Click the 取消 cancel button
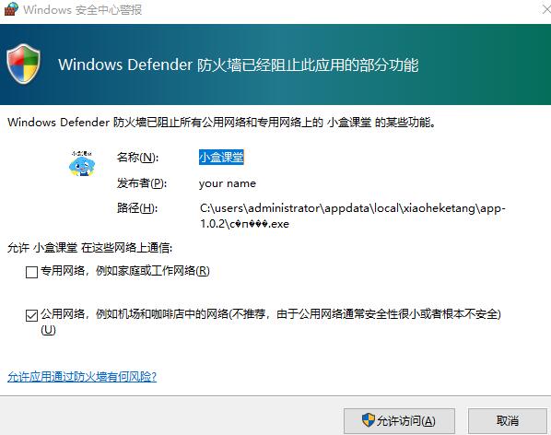The height and width of the screenshot is (435, 551). click(508, 421)
